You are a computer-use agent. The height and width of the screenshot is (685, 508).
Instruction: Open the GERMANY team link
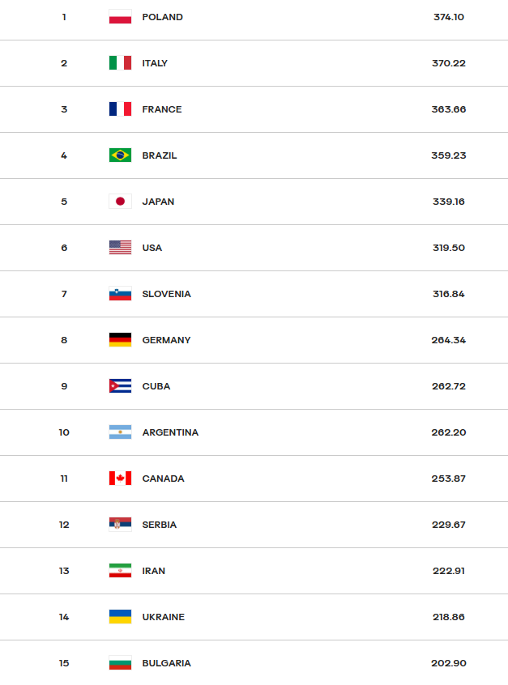167,340
